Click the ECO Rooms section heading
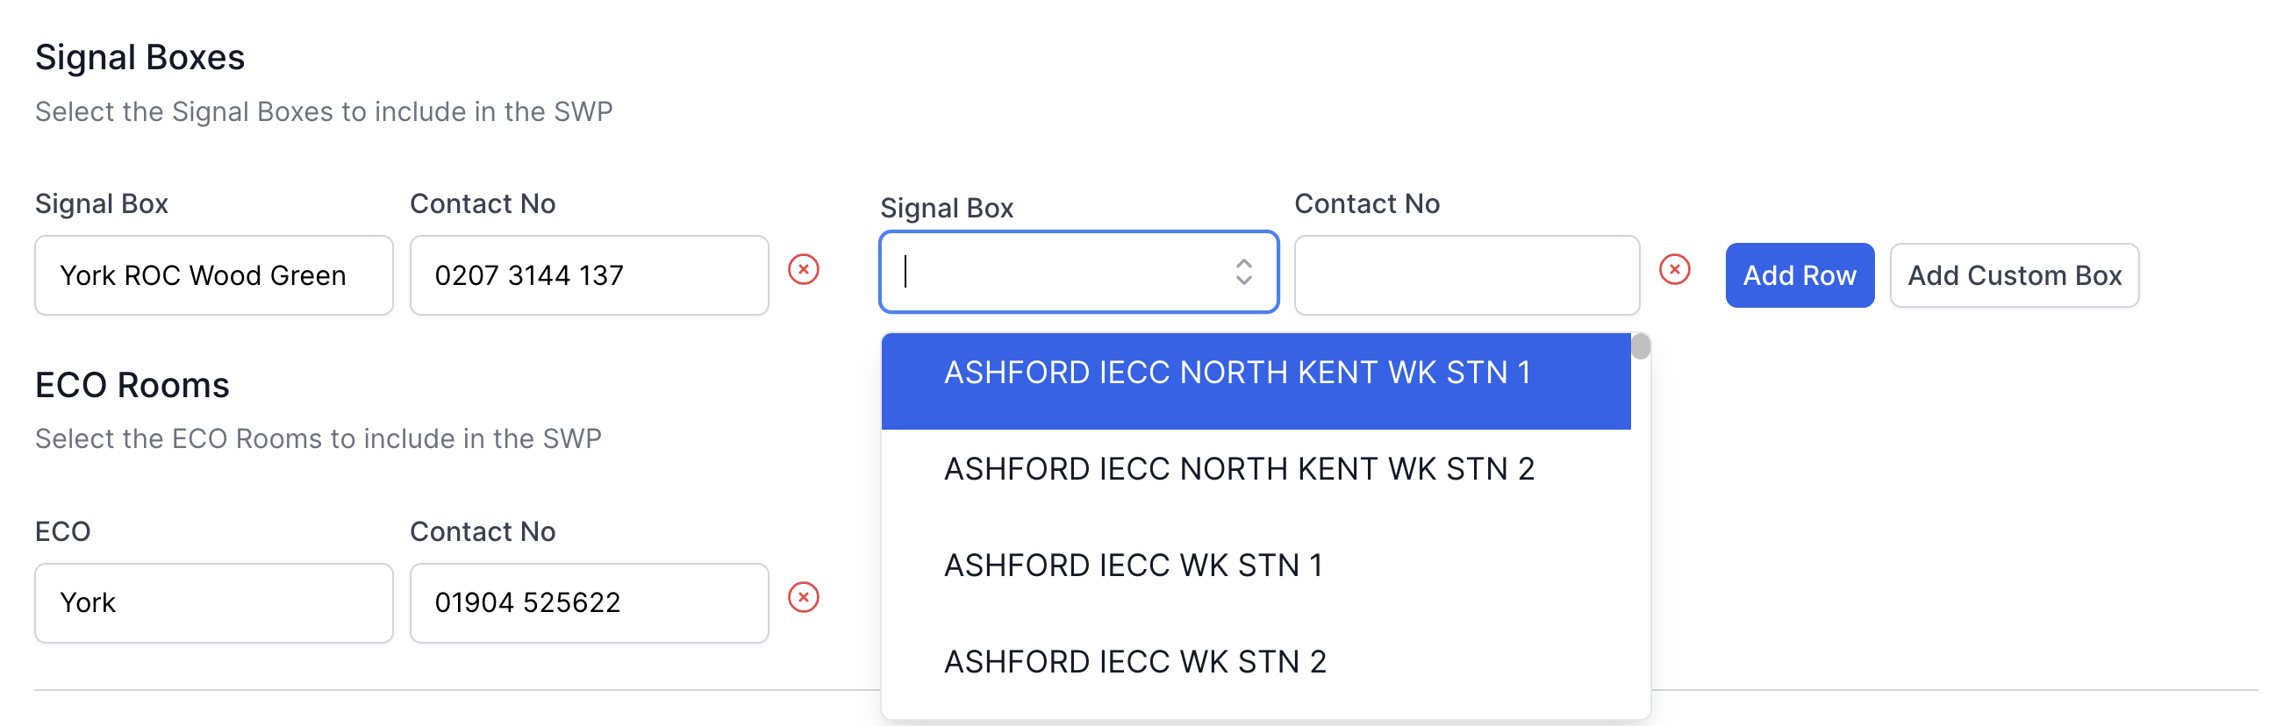2283x726 pixels. (132, 385)
